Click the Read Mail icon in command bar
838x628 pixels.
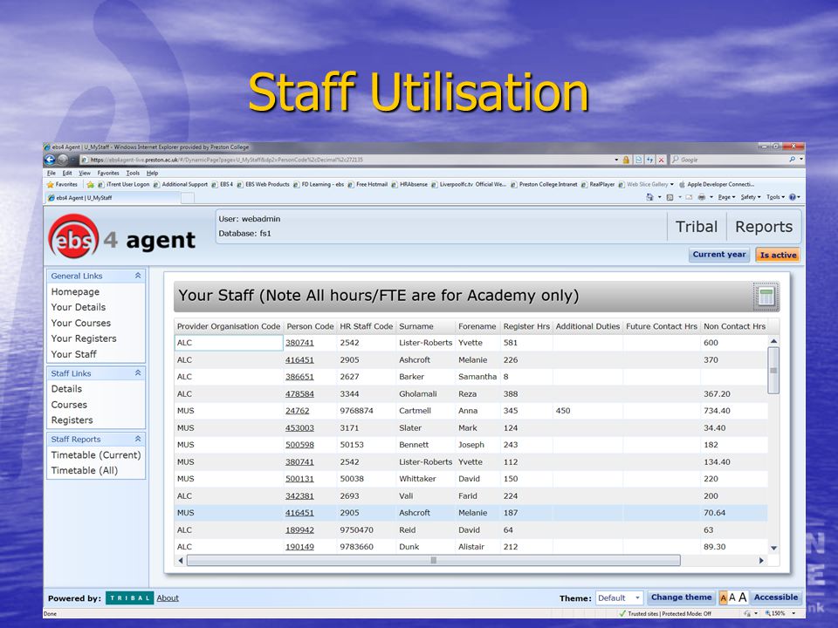click(x=689, y=197)
